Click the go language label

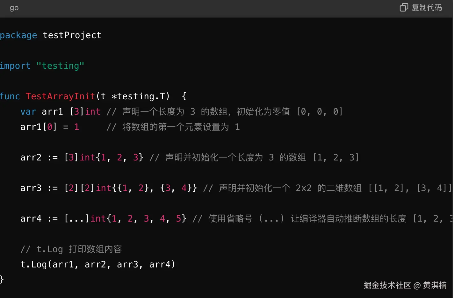pos(14,8)
